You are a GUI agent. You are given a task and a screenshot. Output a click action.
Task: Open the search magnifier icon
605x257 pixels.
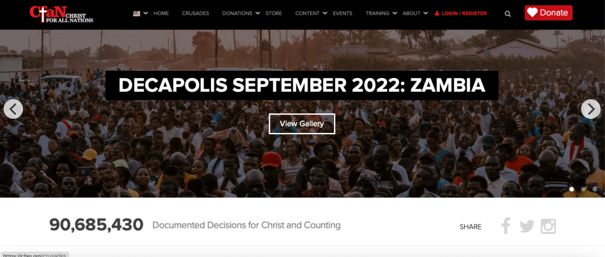point(508,14)
